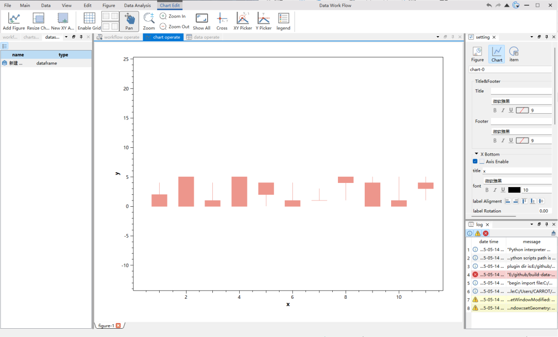Click Show All to fit chart
The width and height of the screenshot is (558, 337).
(202, 21)
